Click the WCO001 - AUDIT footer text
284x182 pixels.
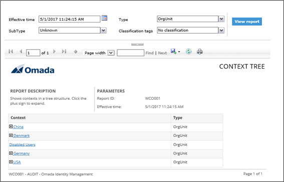[x=51, y=174]
